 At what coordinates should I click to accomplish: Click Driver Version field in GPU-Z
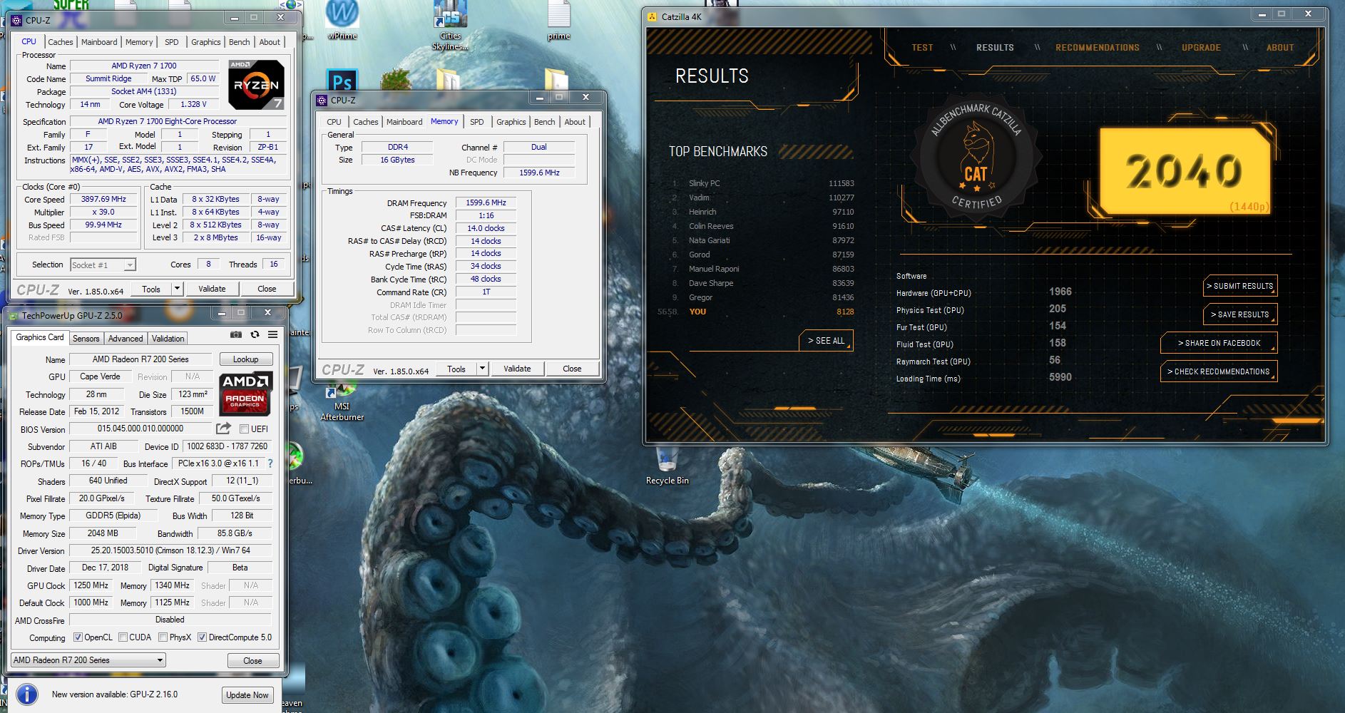tap(170, 550)
